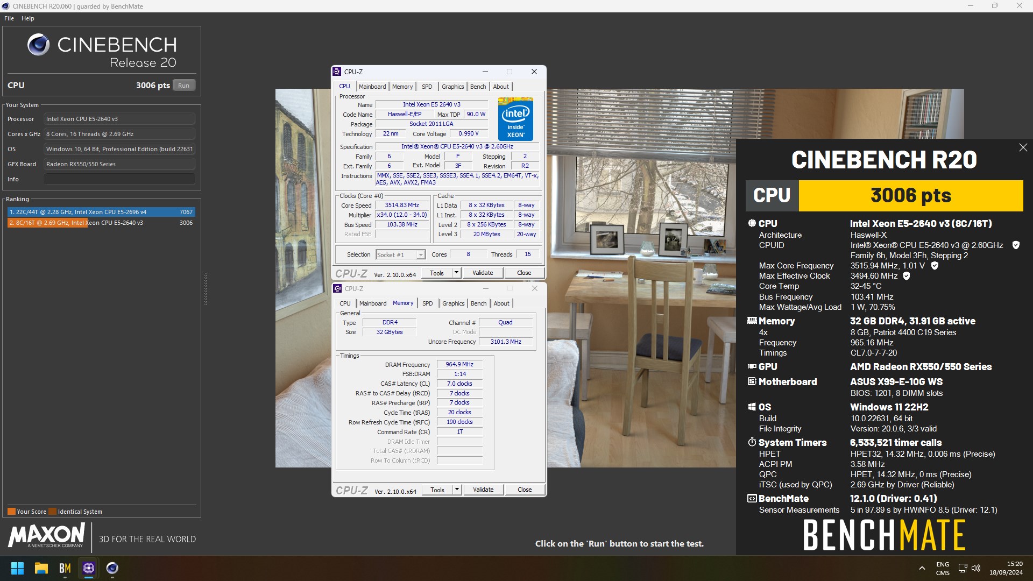Screen dimensions: 1033x581
Task: Switch to CPU-Z via taskbar icon
Action: [x=89, y=568]
